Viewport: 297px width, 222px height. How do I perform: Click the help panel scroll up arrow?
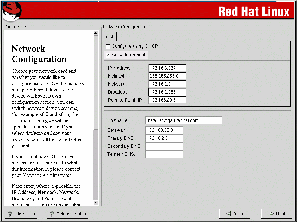tap(96, 33)
